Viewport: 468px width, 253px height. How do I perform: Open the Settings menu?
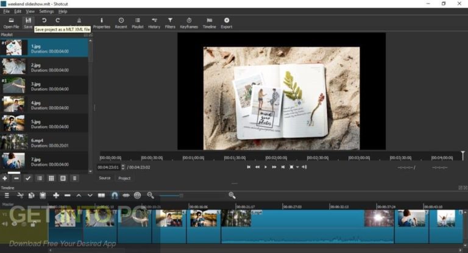point(46,12)
